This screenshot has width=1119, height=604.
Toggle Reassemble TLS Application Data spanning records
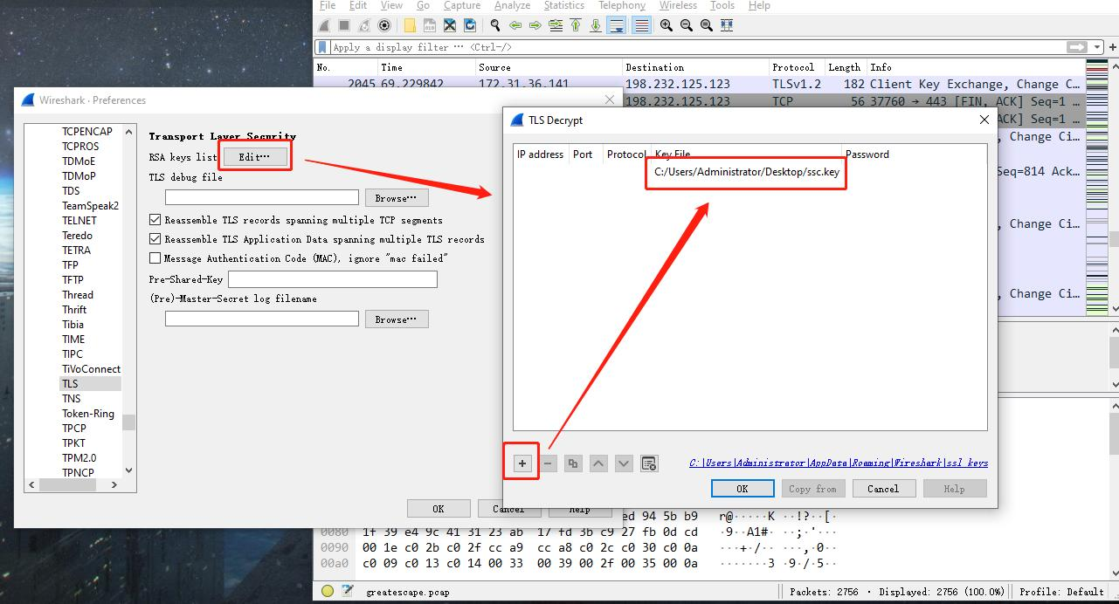[155, 239]
